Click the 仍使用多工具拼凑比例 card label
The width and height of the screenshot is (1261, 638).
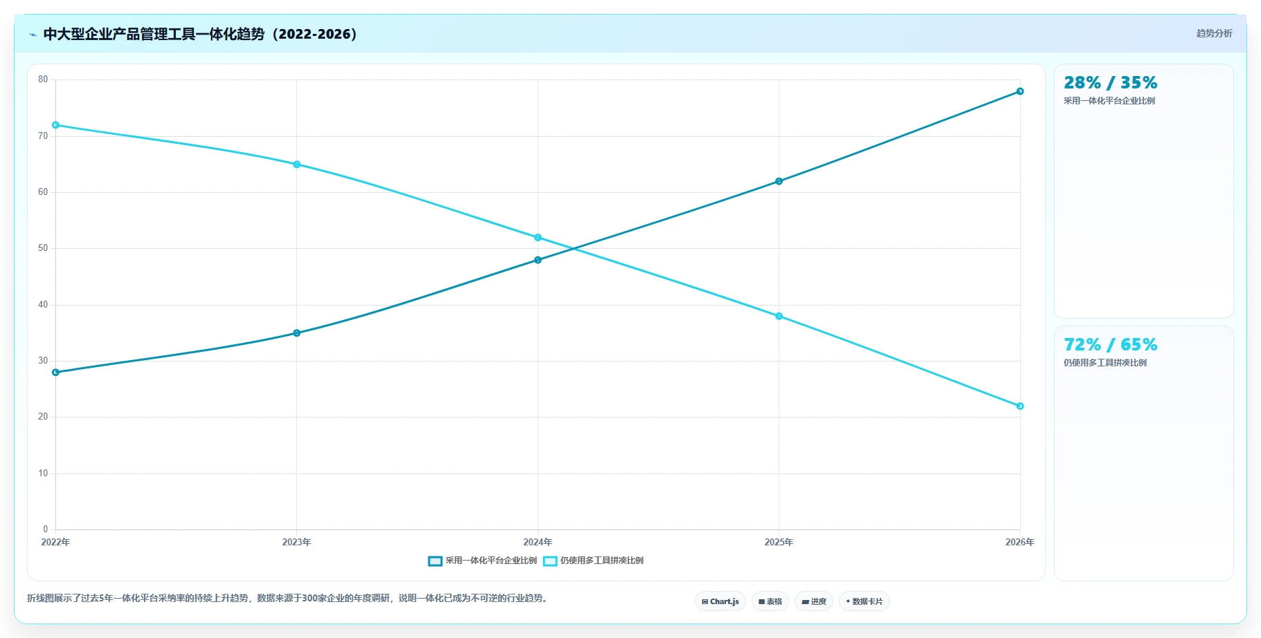[1105, 363]
